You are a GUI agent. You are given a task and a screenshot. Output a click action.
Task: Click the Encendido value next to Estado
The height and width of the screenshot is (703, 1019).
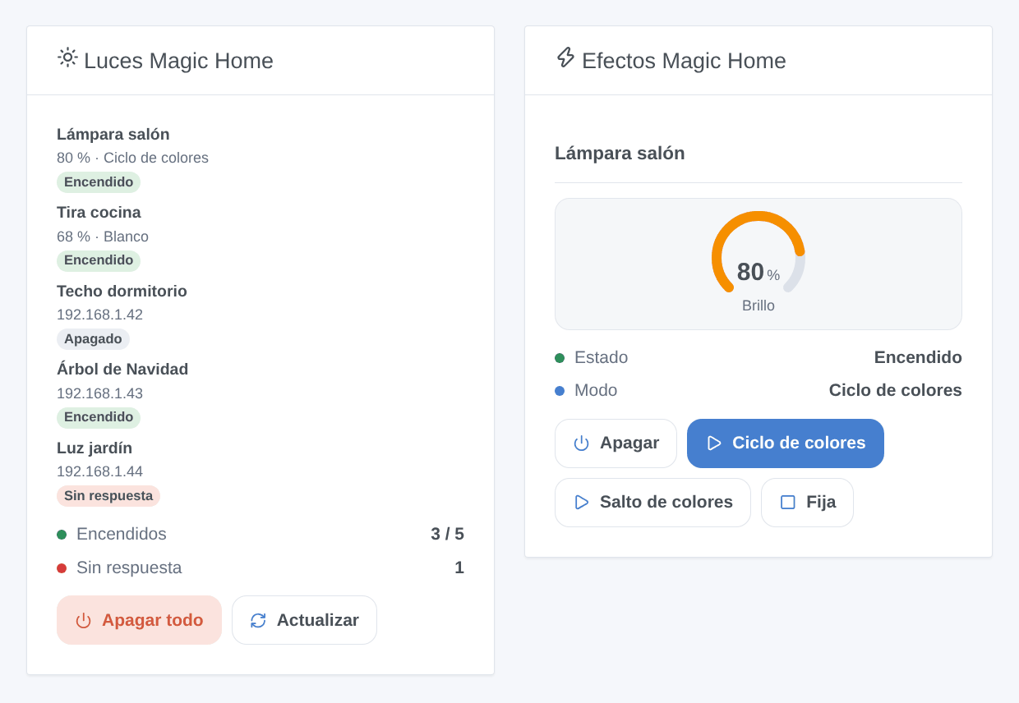pyautogui.click(x=918, y=358)
